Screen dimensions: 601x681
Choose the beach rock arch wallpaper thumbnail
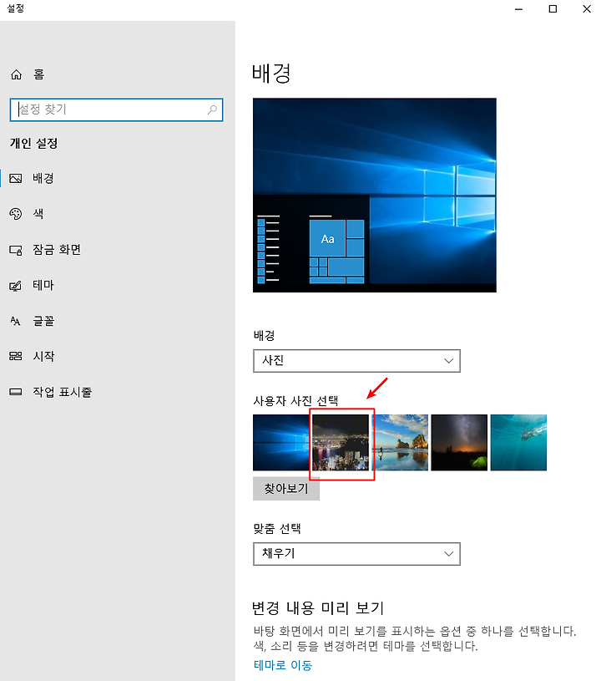pyautogui.click(x=400, y=443)
